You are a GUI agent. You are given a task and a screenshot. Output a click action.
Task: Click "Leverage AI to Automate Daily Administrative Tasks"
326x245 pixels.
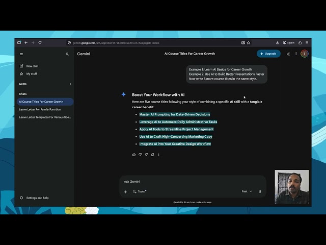[178, 122]
